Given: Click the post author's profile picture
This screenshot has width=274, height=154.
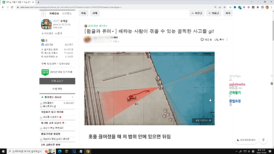Looking at the screenshot, I should 88,39.
